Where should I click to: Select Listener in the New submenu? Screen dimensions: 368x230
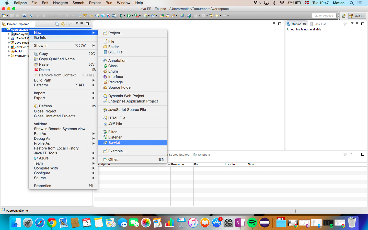[133, 137]
